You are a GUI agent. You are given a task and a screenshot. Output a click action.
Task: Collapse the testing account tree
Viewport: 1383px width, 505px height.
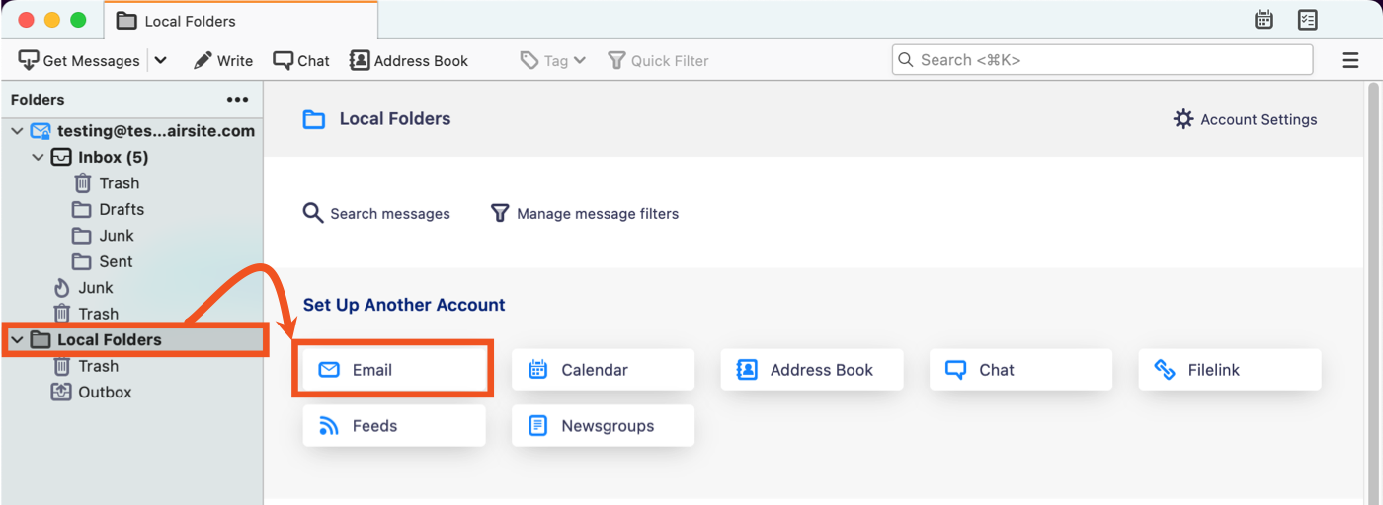click(17, 131)
